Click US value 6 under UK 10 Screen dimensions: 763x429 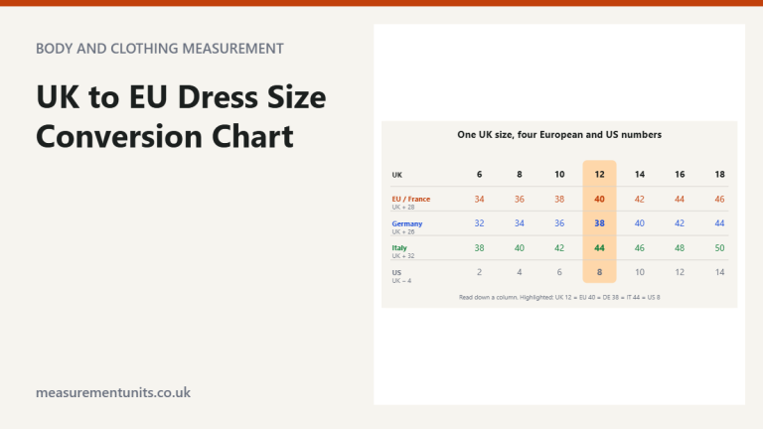point(559,272)
